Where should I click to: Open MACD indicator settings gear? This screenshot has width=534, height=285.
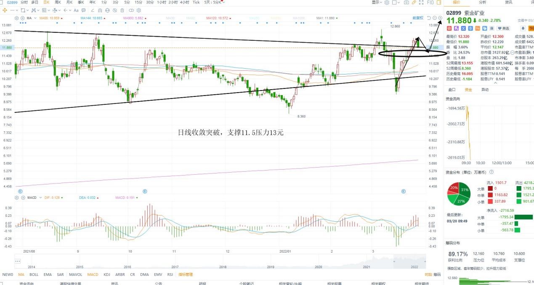point(17,197)
